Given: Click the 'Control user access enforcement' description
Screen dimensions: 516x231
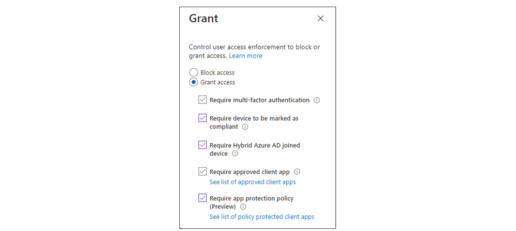Looking at the screenshot, I should [x=254, y=51].
